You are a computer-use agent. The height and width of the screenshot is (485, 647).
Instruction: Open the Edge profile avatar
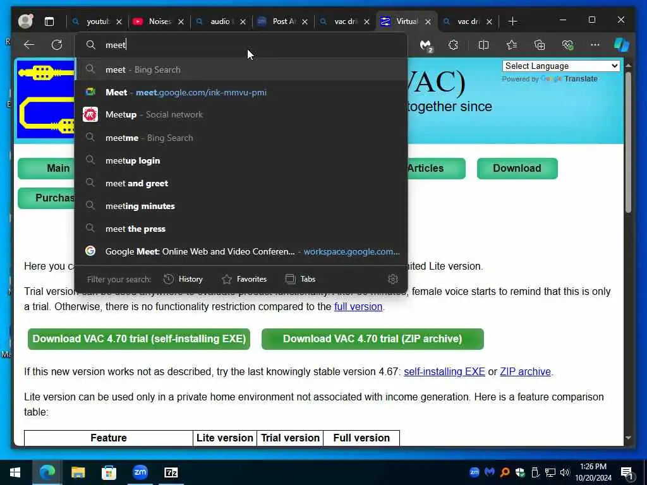click(x=25, y=21)
